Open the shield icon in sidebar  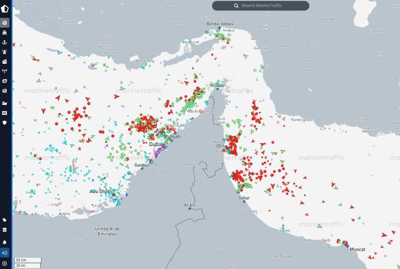5,122
